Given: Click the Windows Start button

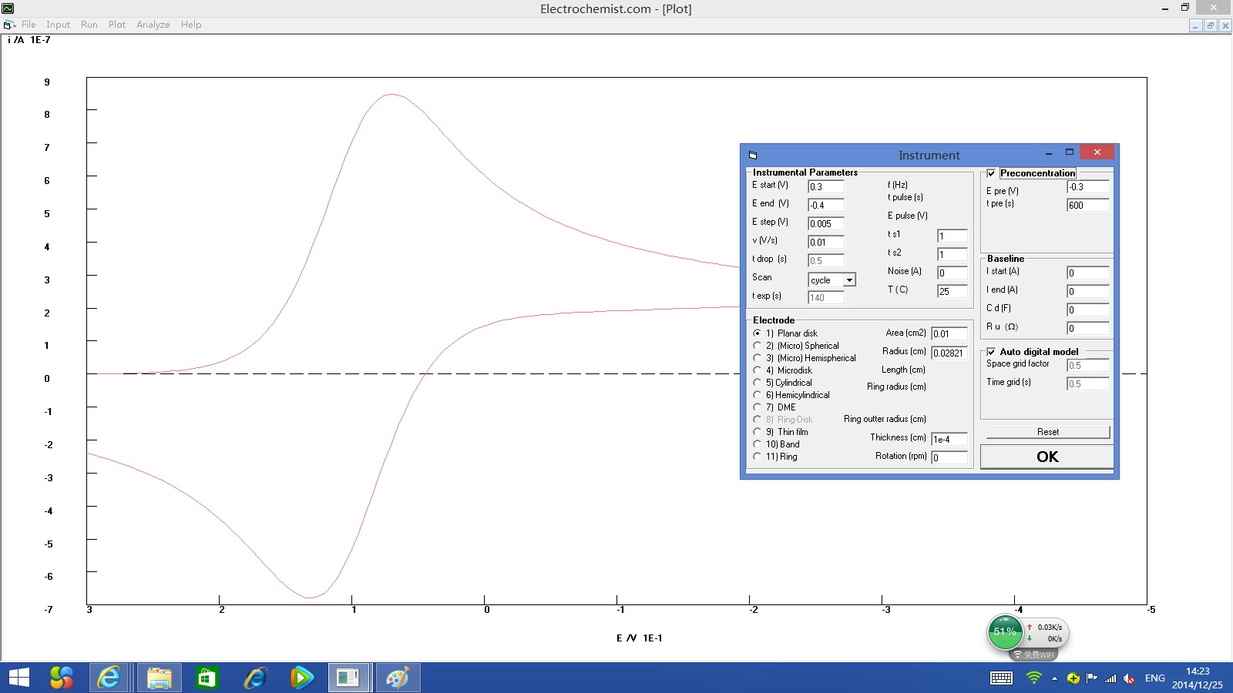Looking at the screenshot, I should click(19, 678).
